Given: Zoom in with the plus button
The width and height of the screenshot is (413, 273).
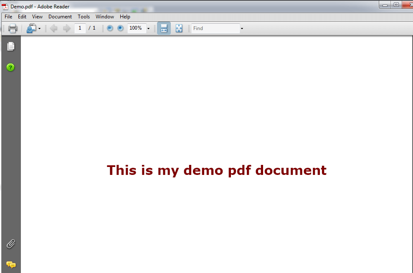Looking at the screenshot, I should click(x=120, y=28).
